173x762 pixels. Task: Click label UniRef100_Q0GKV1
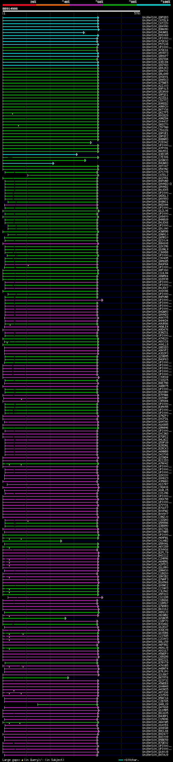click(x=155, y=77)
